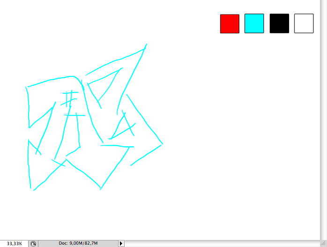Pick the cyan color swatch
The height and width of the screenshot is (247, 327).
coord(254,23)
